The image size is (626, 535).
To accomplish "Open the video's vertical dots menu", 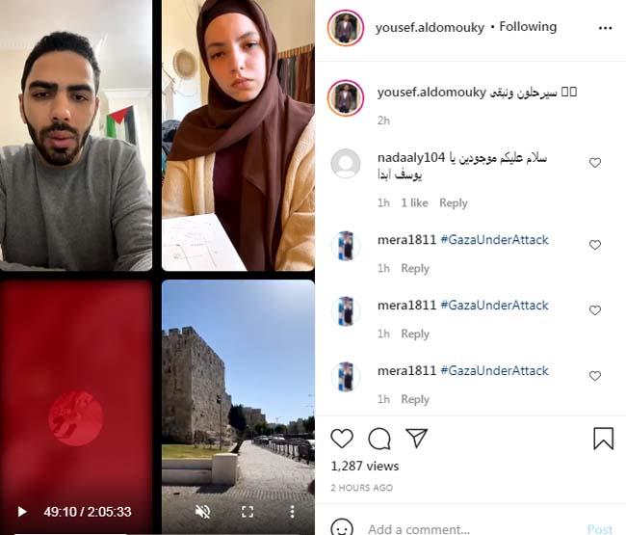I will coord(292,512).
